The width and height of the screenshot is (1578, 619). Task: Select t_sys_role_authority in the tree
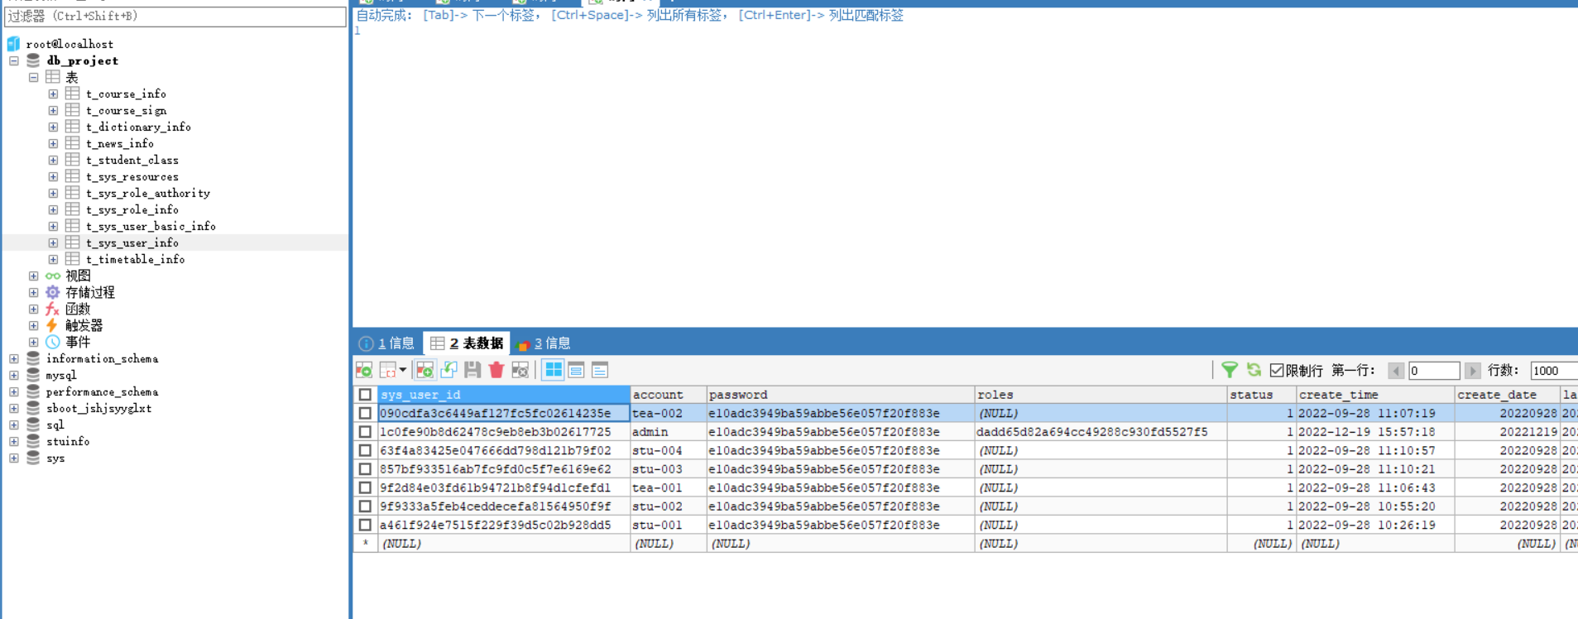click(148, 193)
